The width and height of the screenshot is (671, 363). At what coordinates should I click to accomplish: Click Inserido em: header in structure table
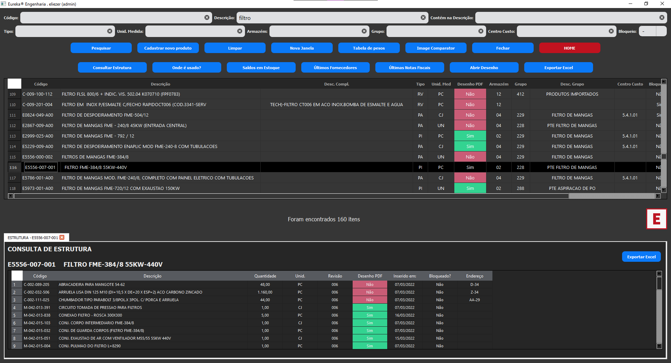click(x=405, y=276)
